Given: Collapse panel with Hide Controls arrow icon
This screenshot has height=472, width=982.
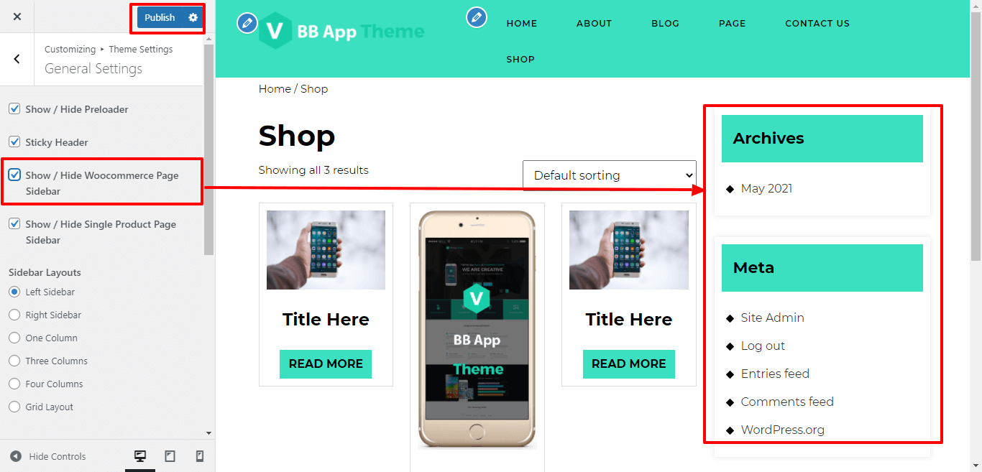Looking at the screenshot, I should coord(16,456).
